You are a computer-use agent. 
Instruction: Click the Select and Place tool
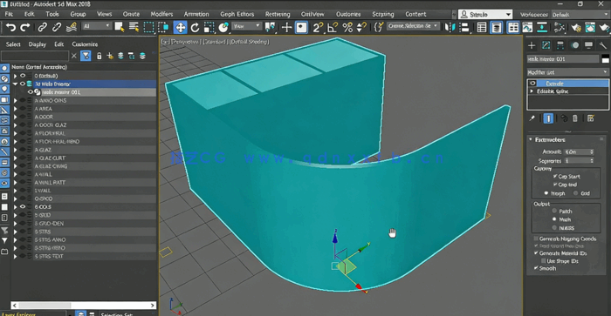223,27
